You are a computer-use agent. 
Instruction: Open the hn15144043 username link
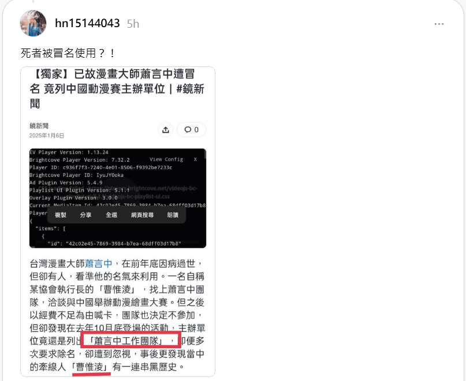(x=87, y=23)
